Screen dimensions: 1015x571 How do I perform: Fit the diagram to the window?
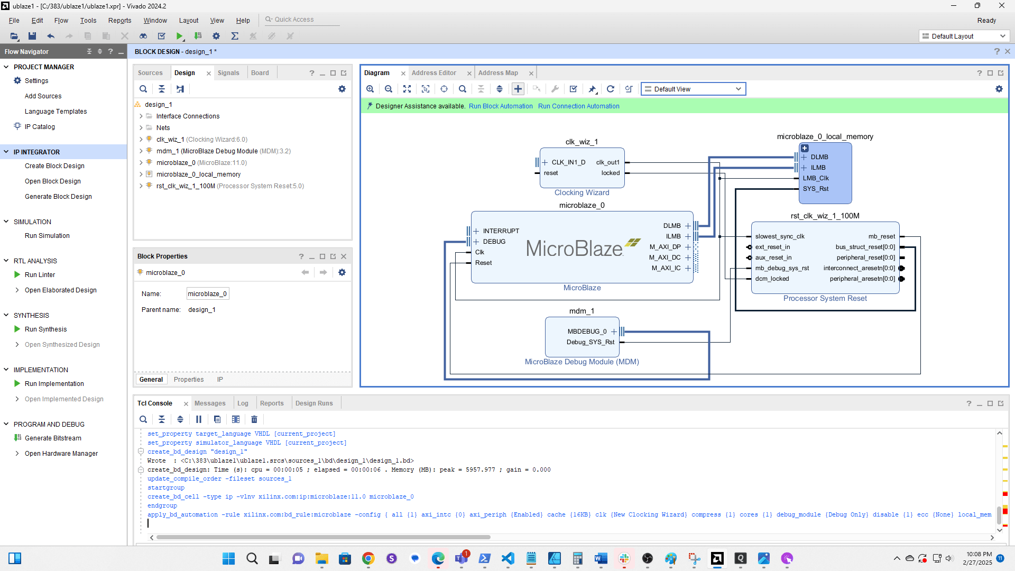coord(407,89)
